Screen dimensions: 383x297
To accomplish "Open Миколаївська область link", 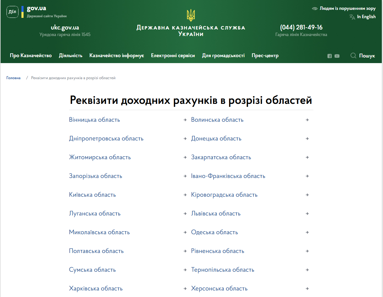I will point(99,232).
